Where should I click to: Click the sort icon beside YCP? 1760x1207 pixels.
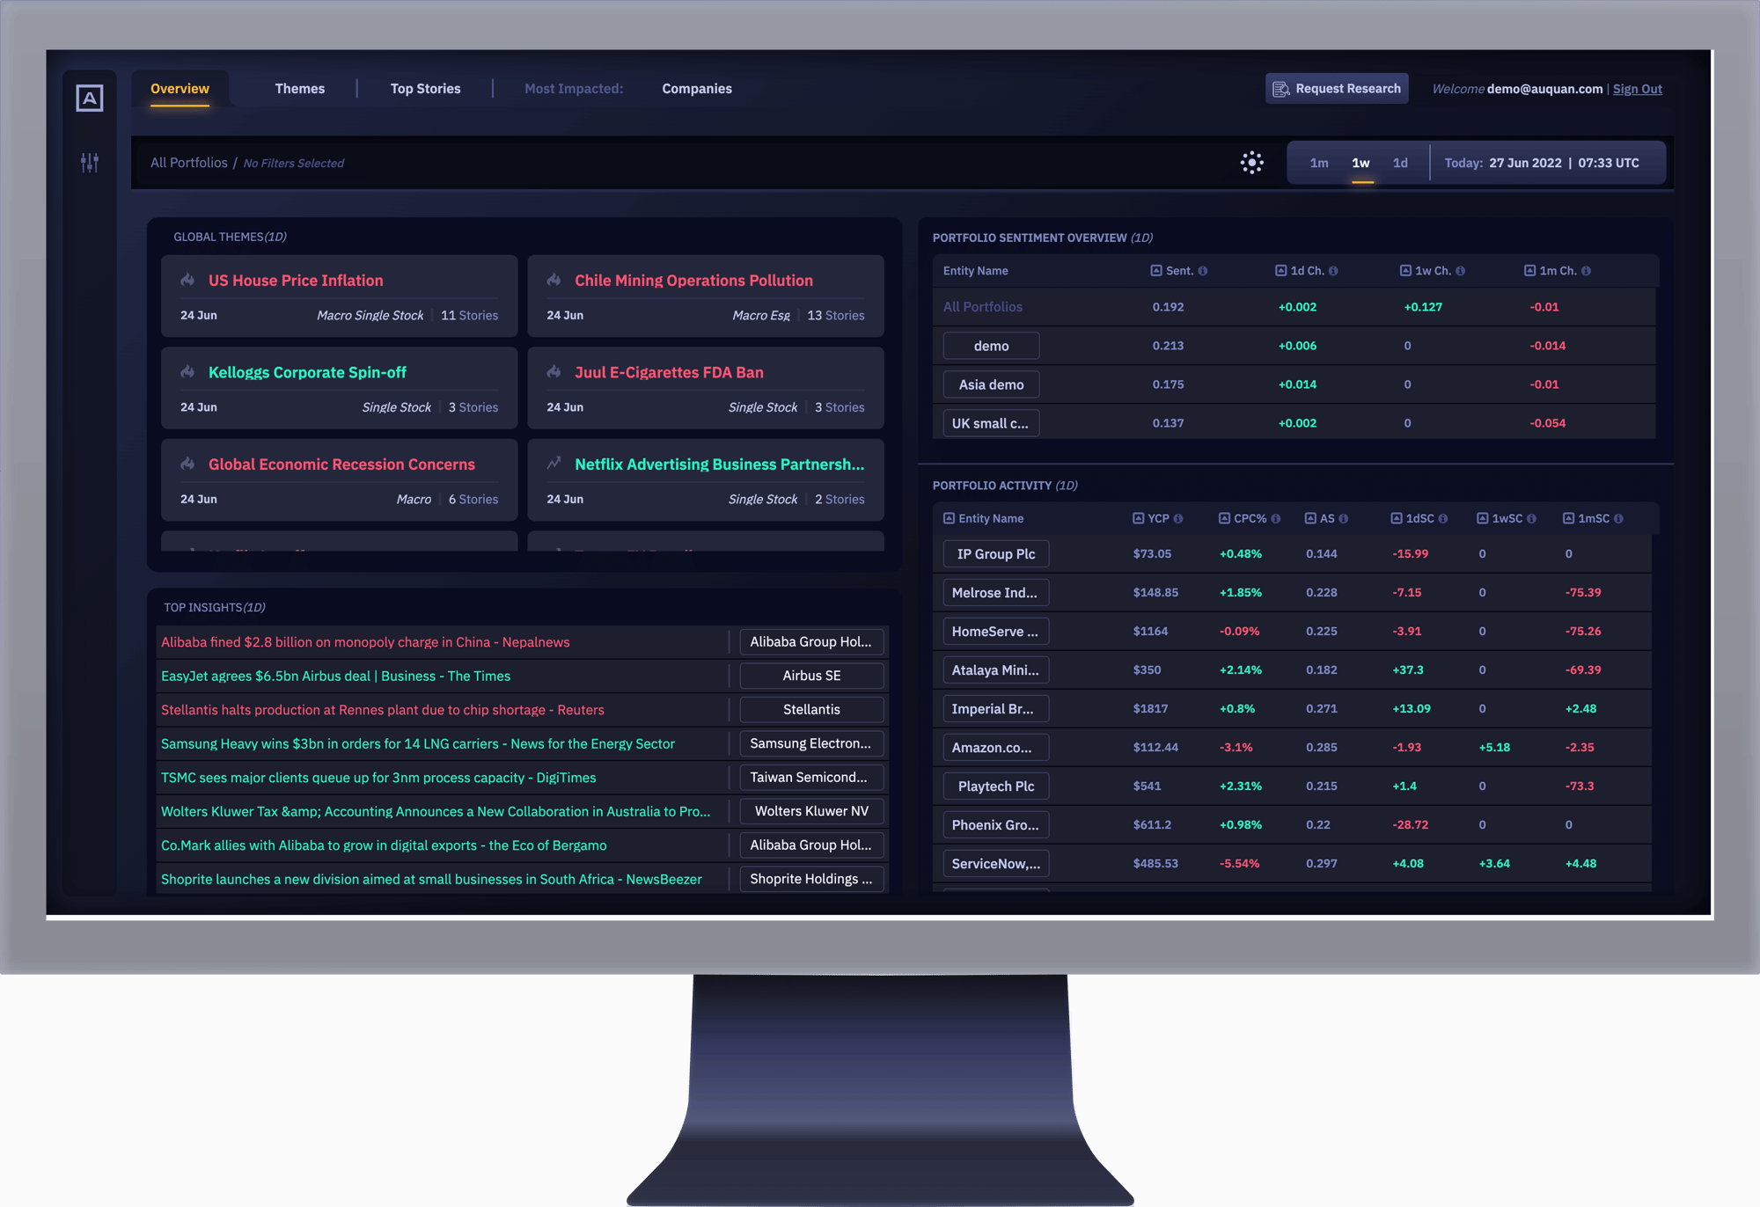[1138, 518]
